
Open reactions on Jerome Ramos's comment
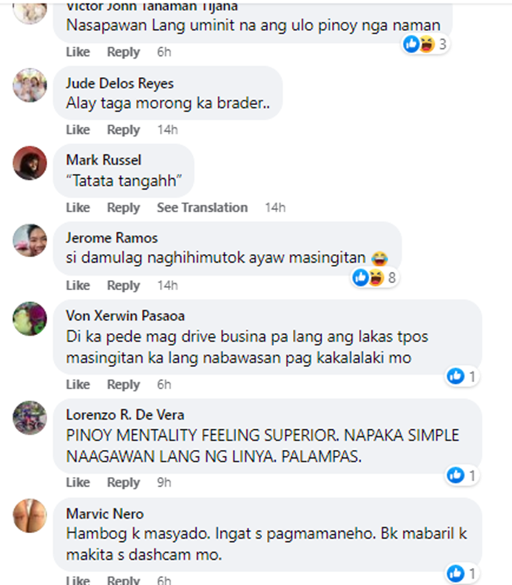pyautogui.click(x=375, y=278)
